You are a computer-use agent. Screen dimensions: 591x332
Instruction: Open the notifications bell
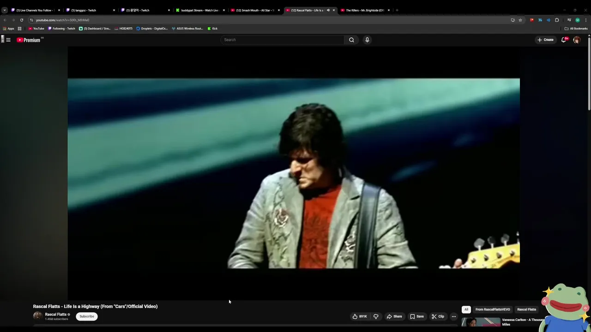point(564,40)
